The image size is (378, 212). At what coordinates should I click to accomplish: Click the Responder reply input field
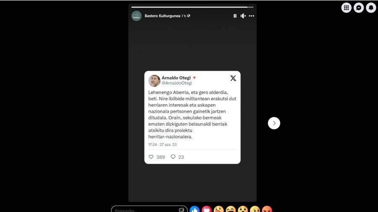[x=144, y=210]
